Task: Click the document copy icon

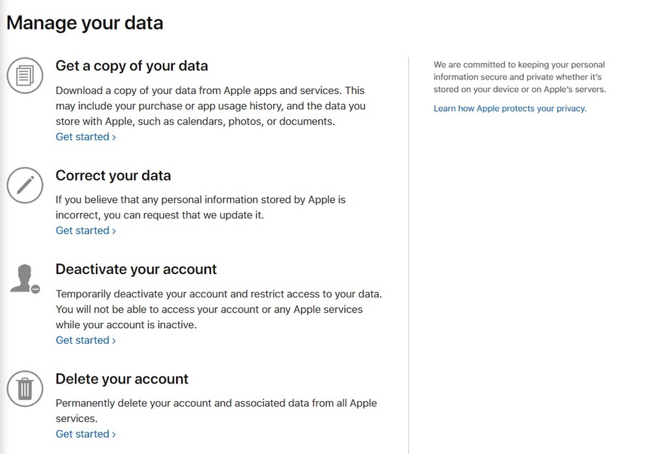Action: pyautogui.click(x=25, y=75)
